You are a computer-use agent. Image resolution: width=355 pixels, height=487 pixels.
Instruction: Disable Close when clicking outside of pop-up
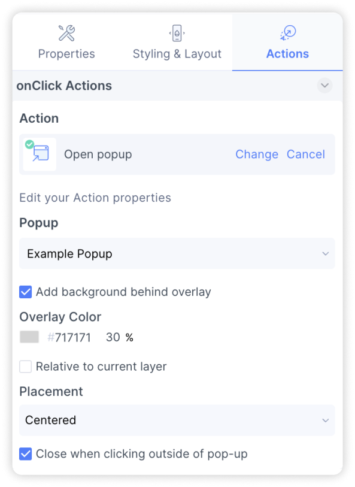click(x=26, y=454)
